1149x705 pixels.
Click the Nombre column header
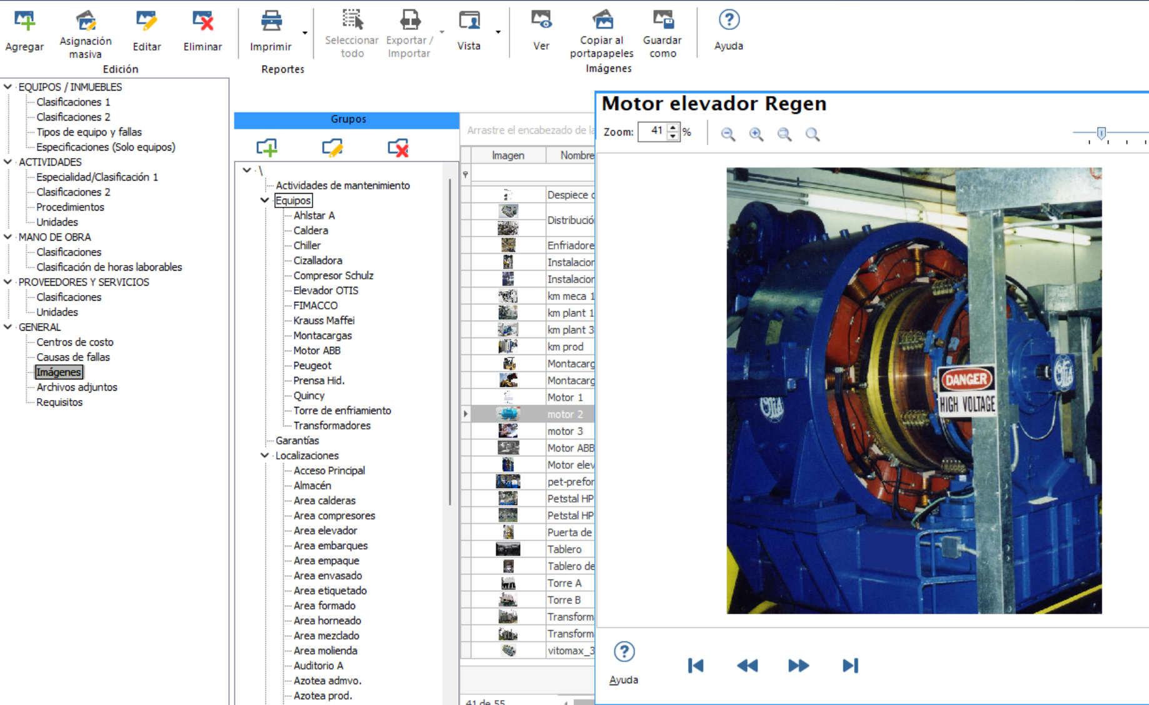point(571,155)
